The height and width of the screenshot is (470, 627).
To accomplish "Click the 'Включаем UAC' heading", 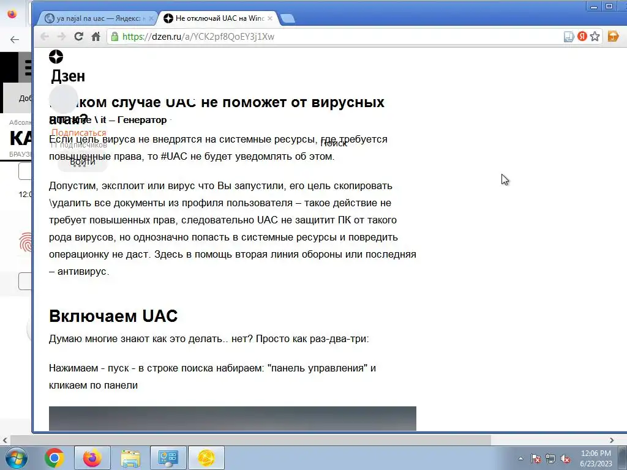I will (113, 316).
